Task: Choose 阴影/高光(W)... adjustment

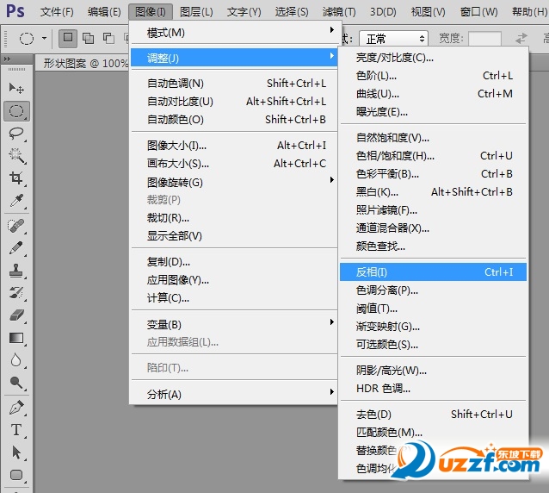Action: (433, 371)
